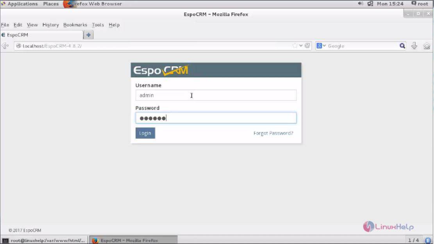Open the Places menu in top panel

click(x=51, y=4)
